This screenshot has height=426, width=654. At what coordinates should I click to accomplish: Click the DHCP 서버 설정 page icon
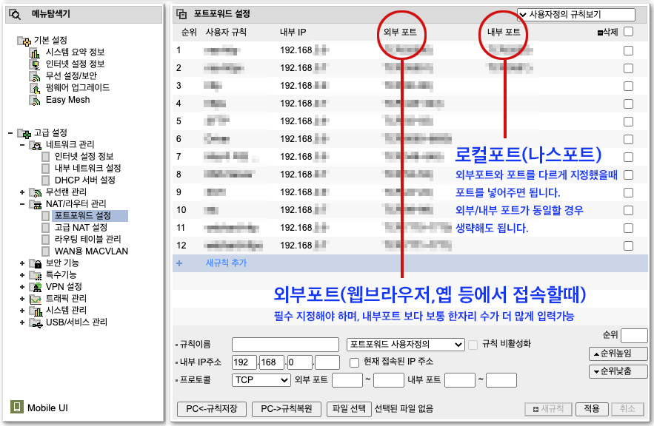[x=45, y=180]
